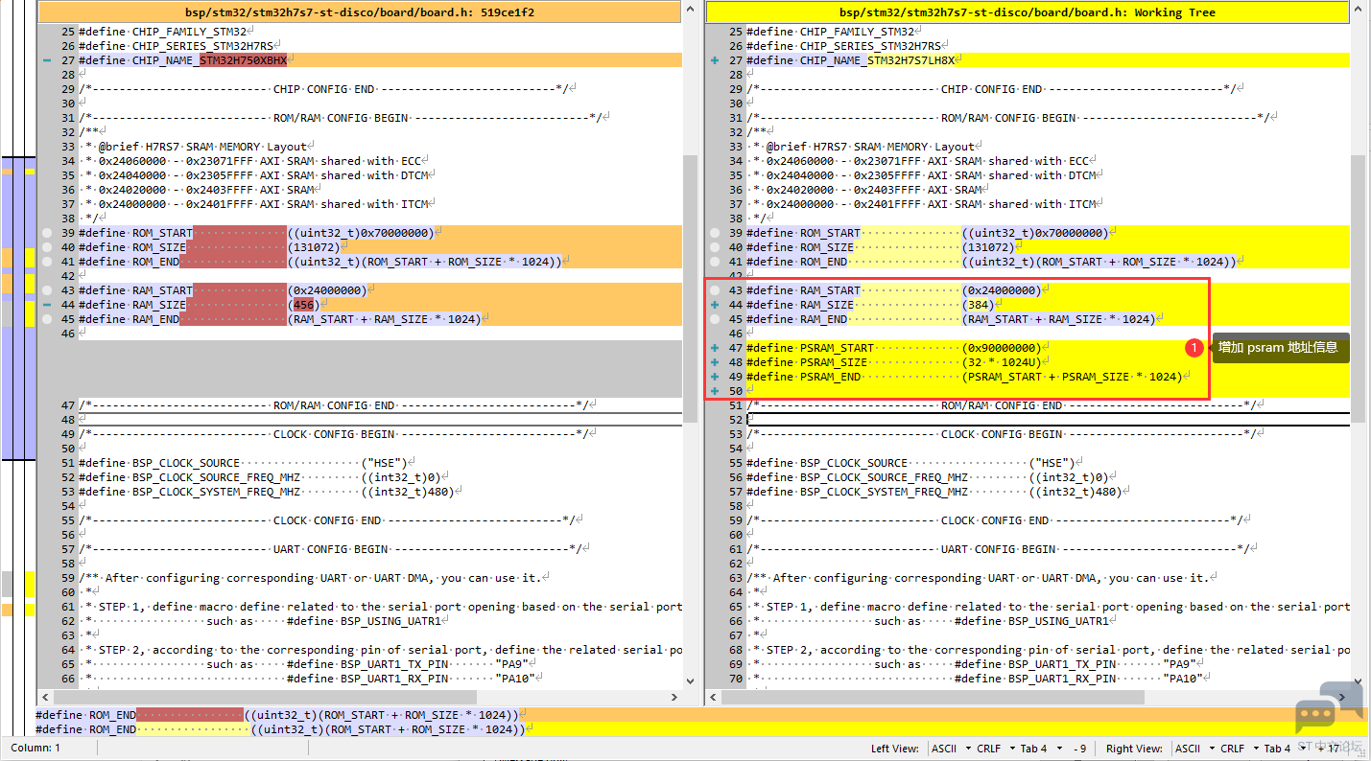Click right pane vertical scrollbar thumb

point(1358,288)
